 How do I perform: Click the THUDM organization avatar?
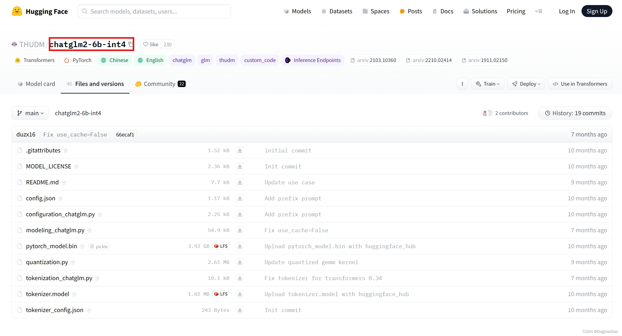14,44
